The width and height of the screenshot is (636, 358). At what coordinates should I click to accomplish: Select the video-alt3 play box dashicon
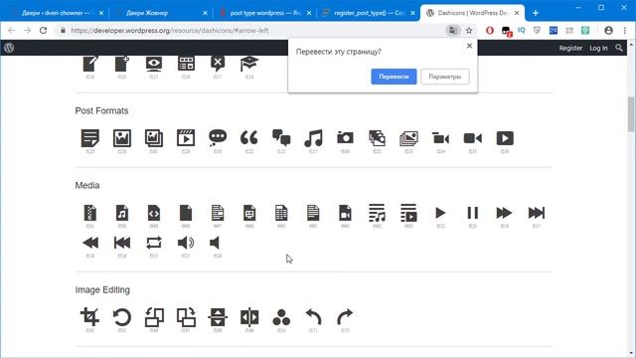[505, 138]
